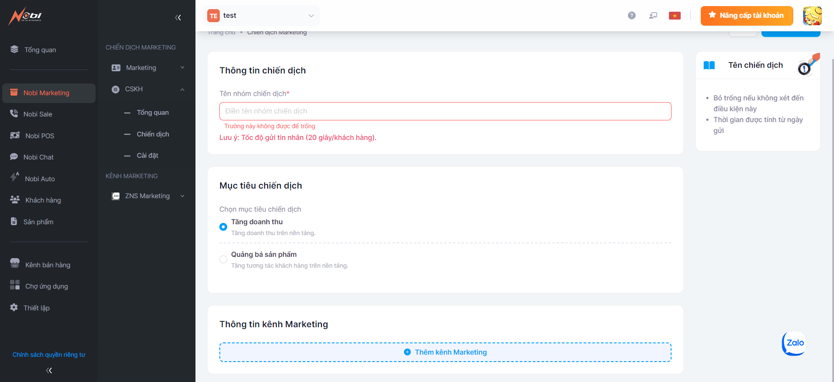Click the help question mark icon
834x382 pixels.
pyautogui.click(x=632, y=16)
